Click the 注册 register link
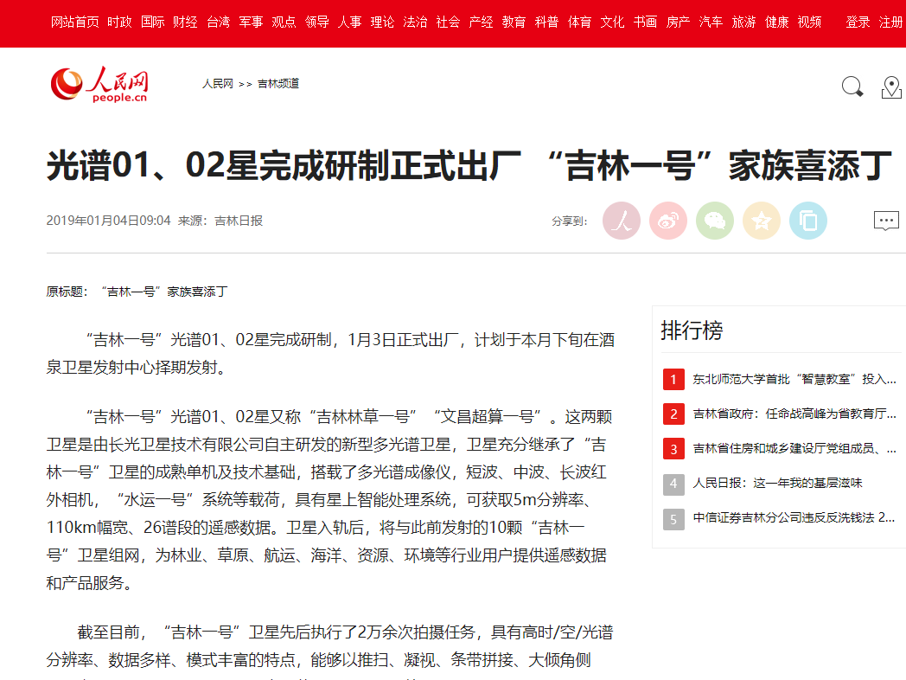 890,22
